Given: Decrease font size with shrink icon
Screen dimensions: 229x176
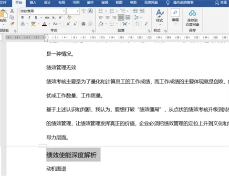Looking at the screenshot, I should tap(75, 24).
